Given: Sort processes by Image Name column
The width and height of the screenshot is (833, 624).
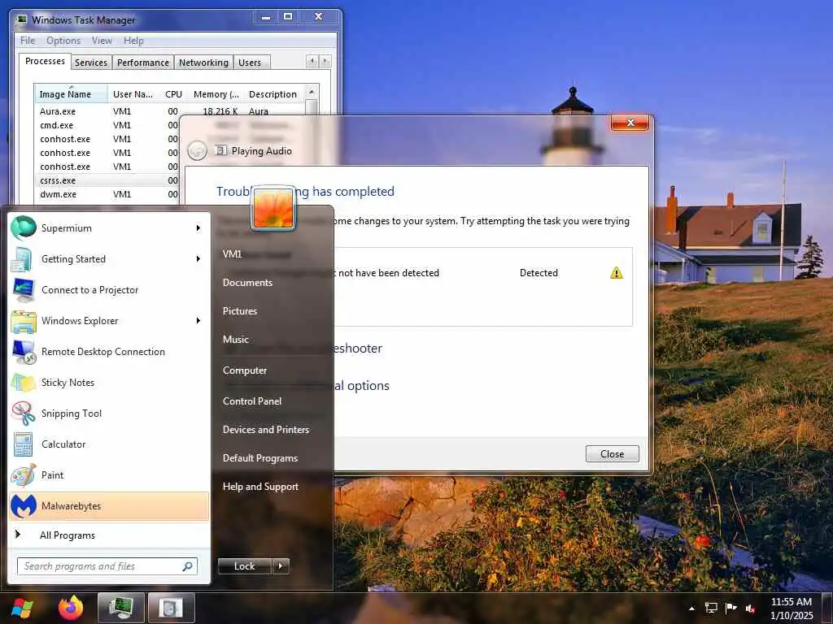Looking at the screenshot, I should 72,94.
